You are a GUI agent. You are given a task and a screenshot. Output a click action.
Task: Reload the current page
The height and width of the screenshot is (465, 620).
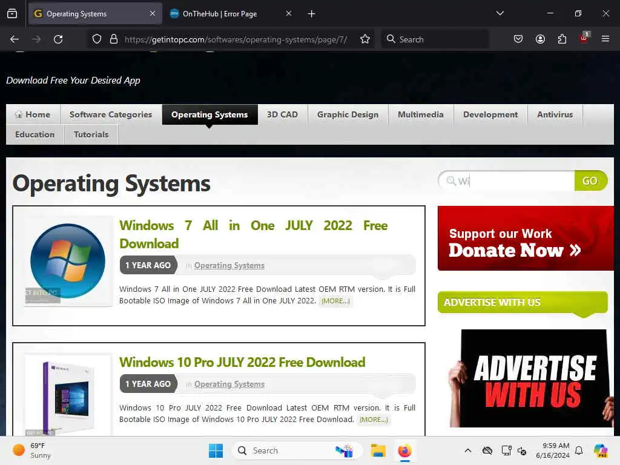[x=58, y=39]
